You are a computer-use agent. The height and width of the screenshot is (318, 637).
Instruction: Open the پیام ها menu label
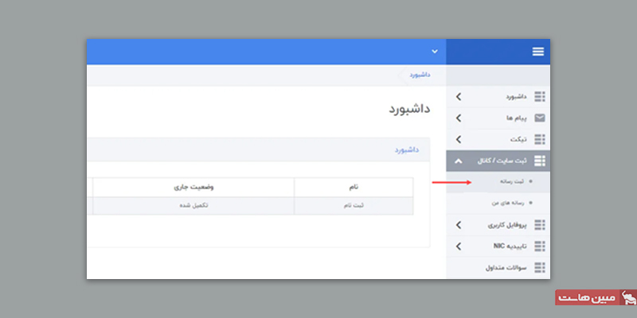[x=516, y=118]
